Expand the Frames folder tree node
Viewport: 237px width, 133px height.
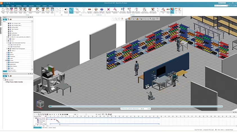click(x=6, y=60)
